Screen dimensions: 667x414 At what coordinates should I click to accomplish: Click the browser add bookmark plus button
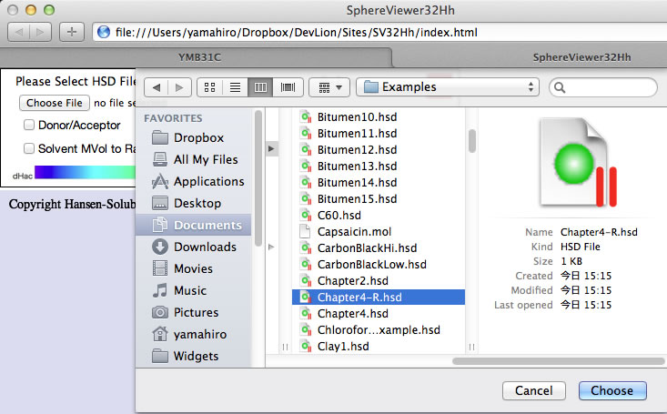pyautogui.click(x=72, y=32)
